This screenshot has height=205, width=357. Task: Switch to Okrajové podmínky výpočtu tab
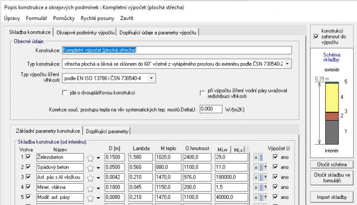(x=85, y=32)
